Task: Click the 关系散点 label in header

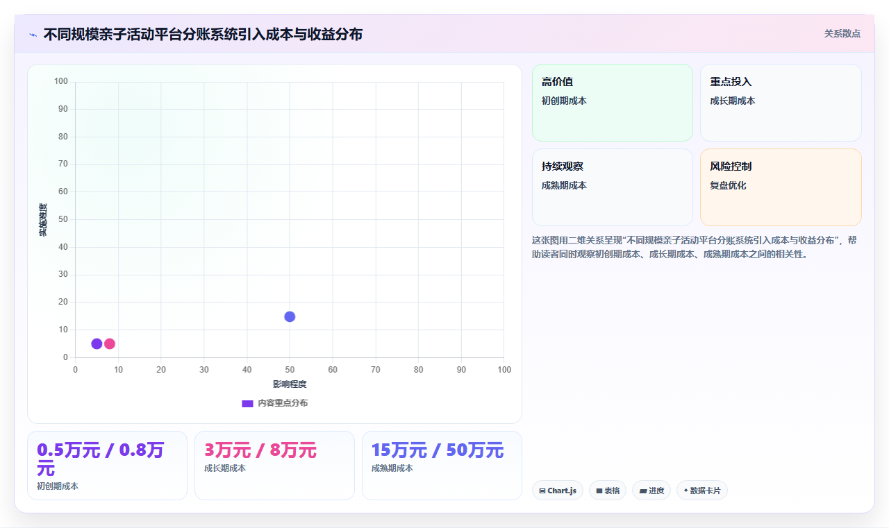Action: click(842, 33)
